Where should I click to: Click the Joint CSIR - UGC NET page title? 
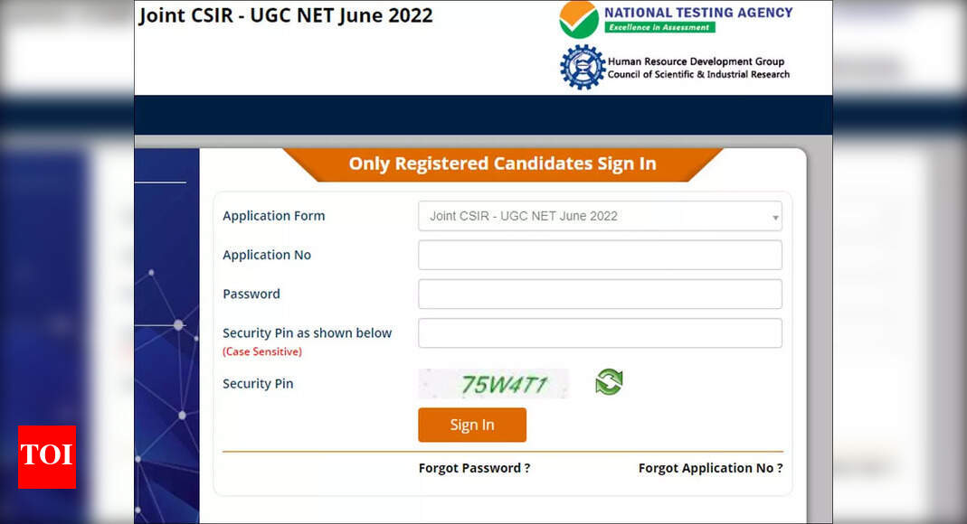click(x=286, y=15)
